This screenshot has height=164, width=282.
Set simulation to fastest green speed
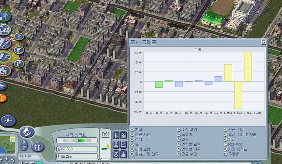pos(39,163)
